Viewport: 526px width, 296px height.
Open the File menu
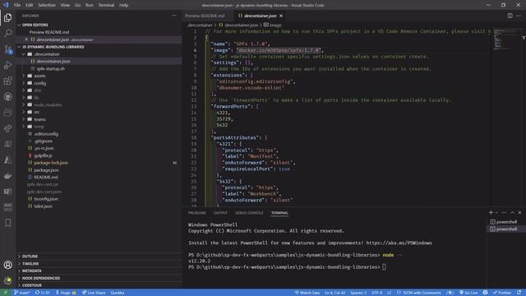click(x=17, y=5)
